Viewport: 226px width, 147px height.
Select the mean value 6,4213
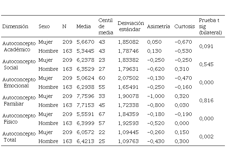click(84, 141)
